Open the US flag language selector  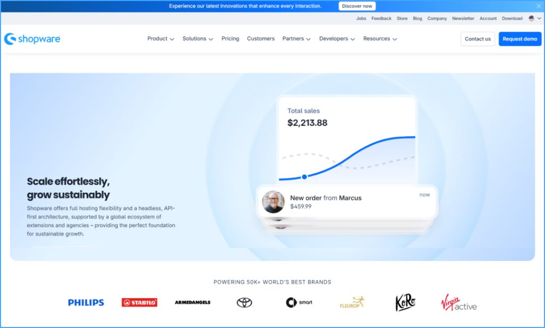(x=530, y=18)
